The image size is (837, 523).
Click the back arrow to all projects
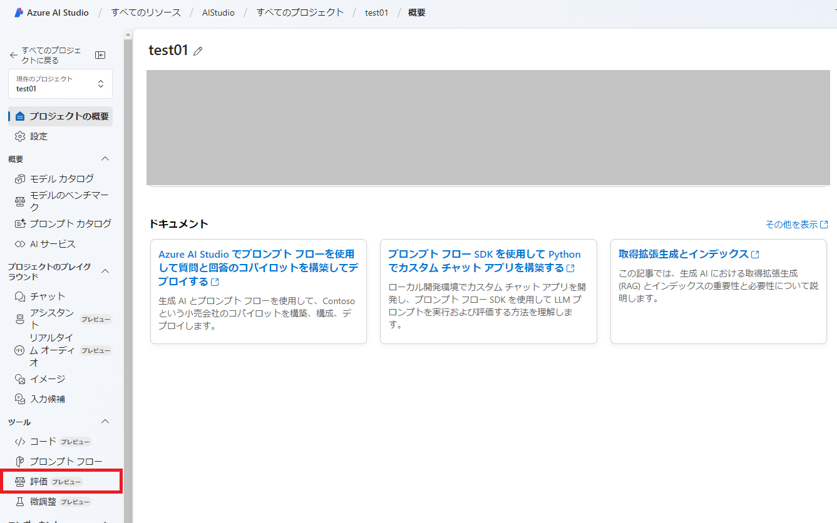tap(13, 55)
